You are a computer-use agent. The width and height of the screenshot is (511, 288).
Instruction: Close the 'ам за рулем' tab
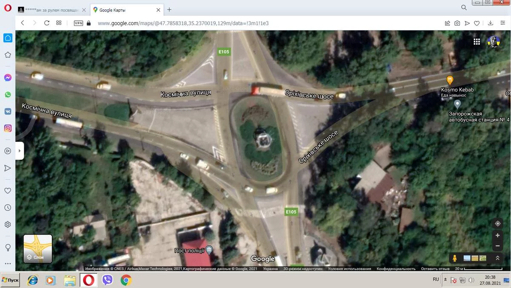point(84,10)
